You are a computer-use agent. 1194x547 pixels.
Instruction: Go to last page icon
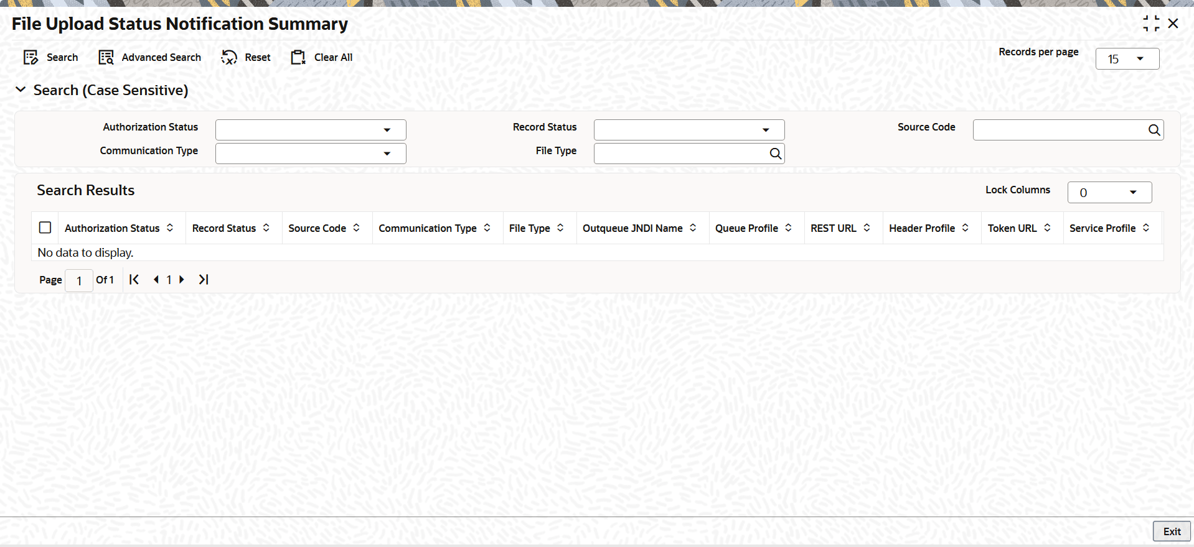[x=204, y=280]
